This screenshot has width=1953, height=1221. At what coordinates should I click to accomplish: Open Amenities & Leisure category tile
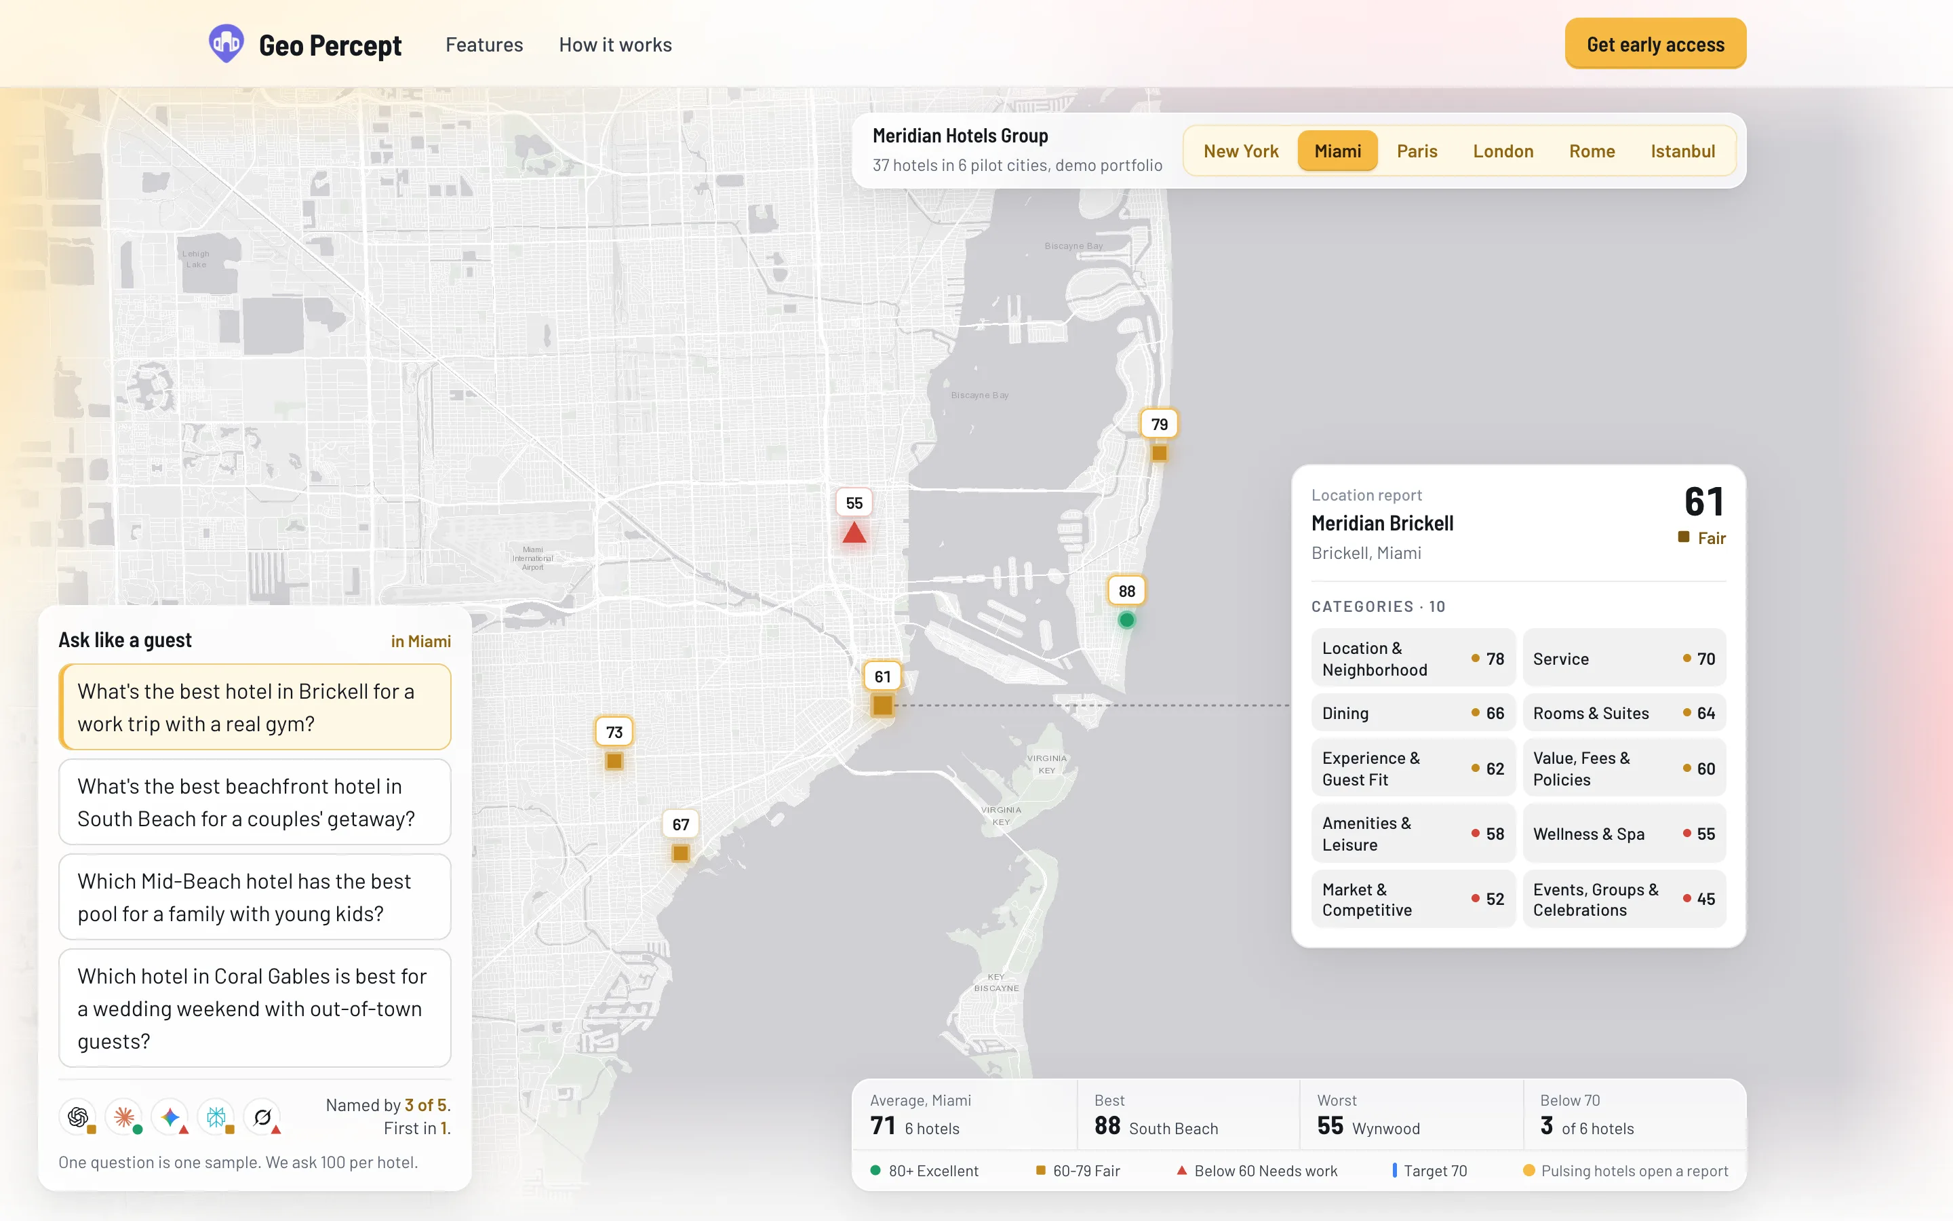pos(1413,834)
